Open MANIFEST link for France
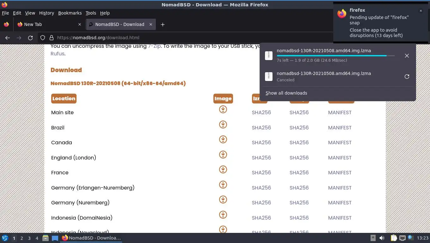430x243 pixels. [340, 173]
